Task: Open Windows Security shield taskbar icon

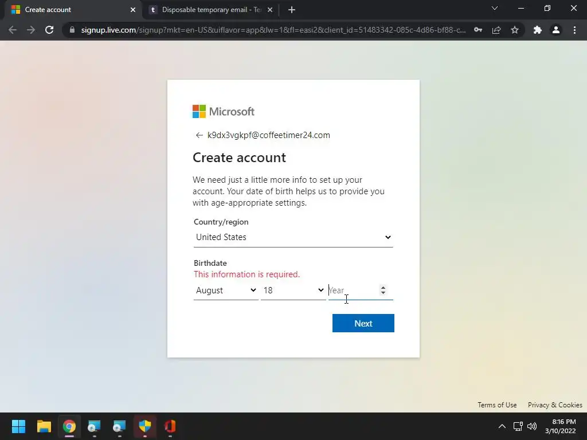Action: pyautogui.click(x=145, y=426)
